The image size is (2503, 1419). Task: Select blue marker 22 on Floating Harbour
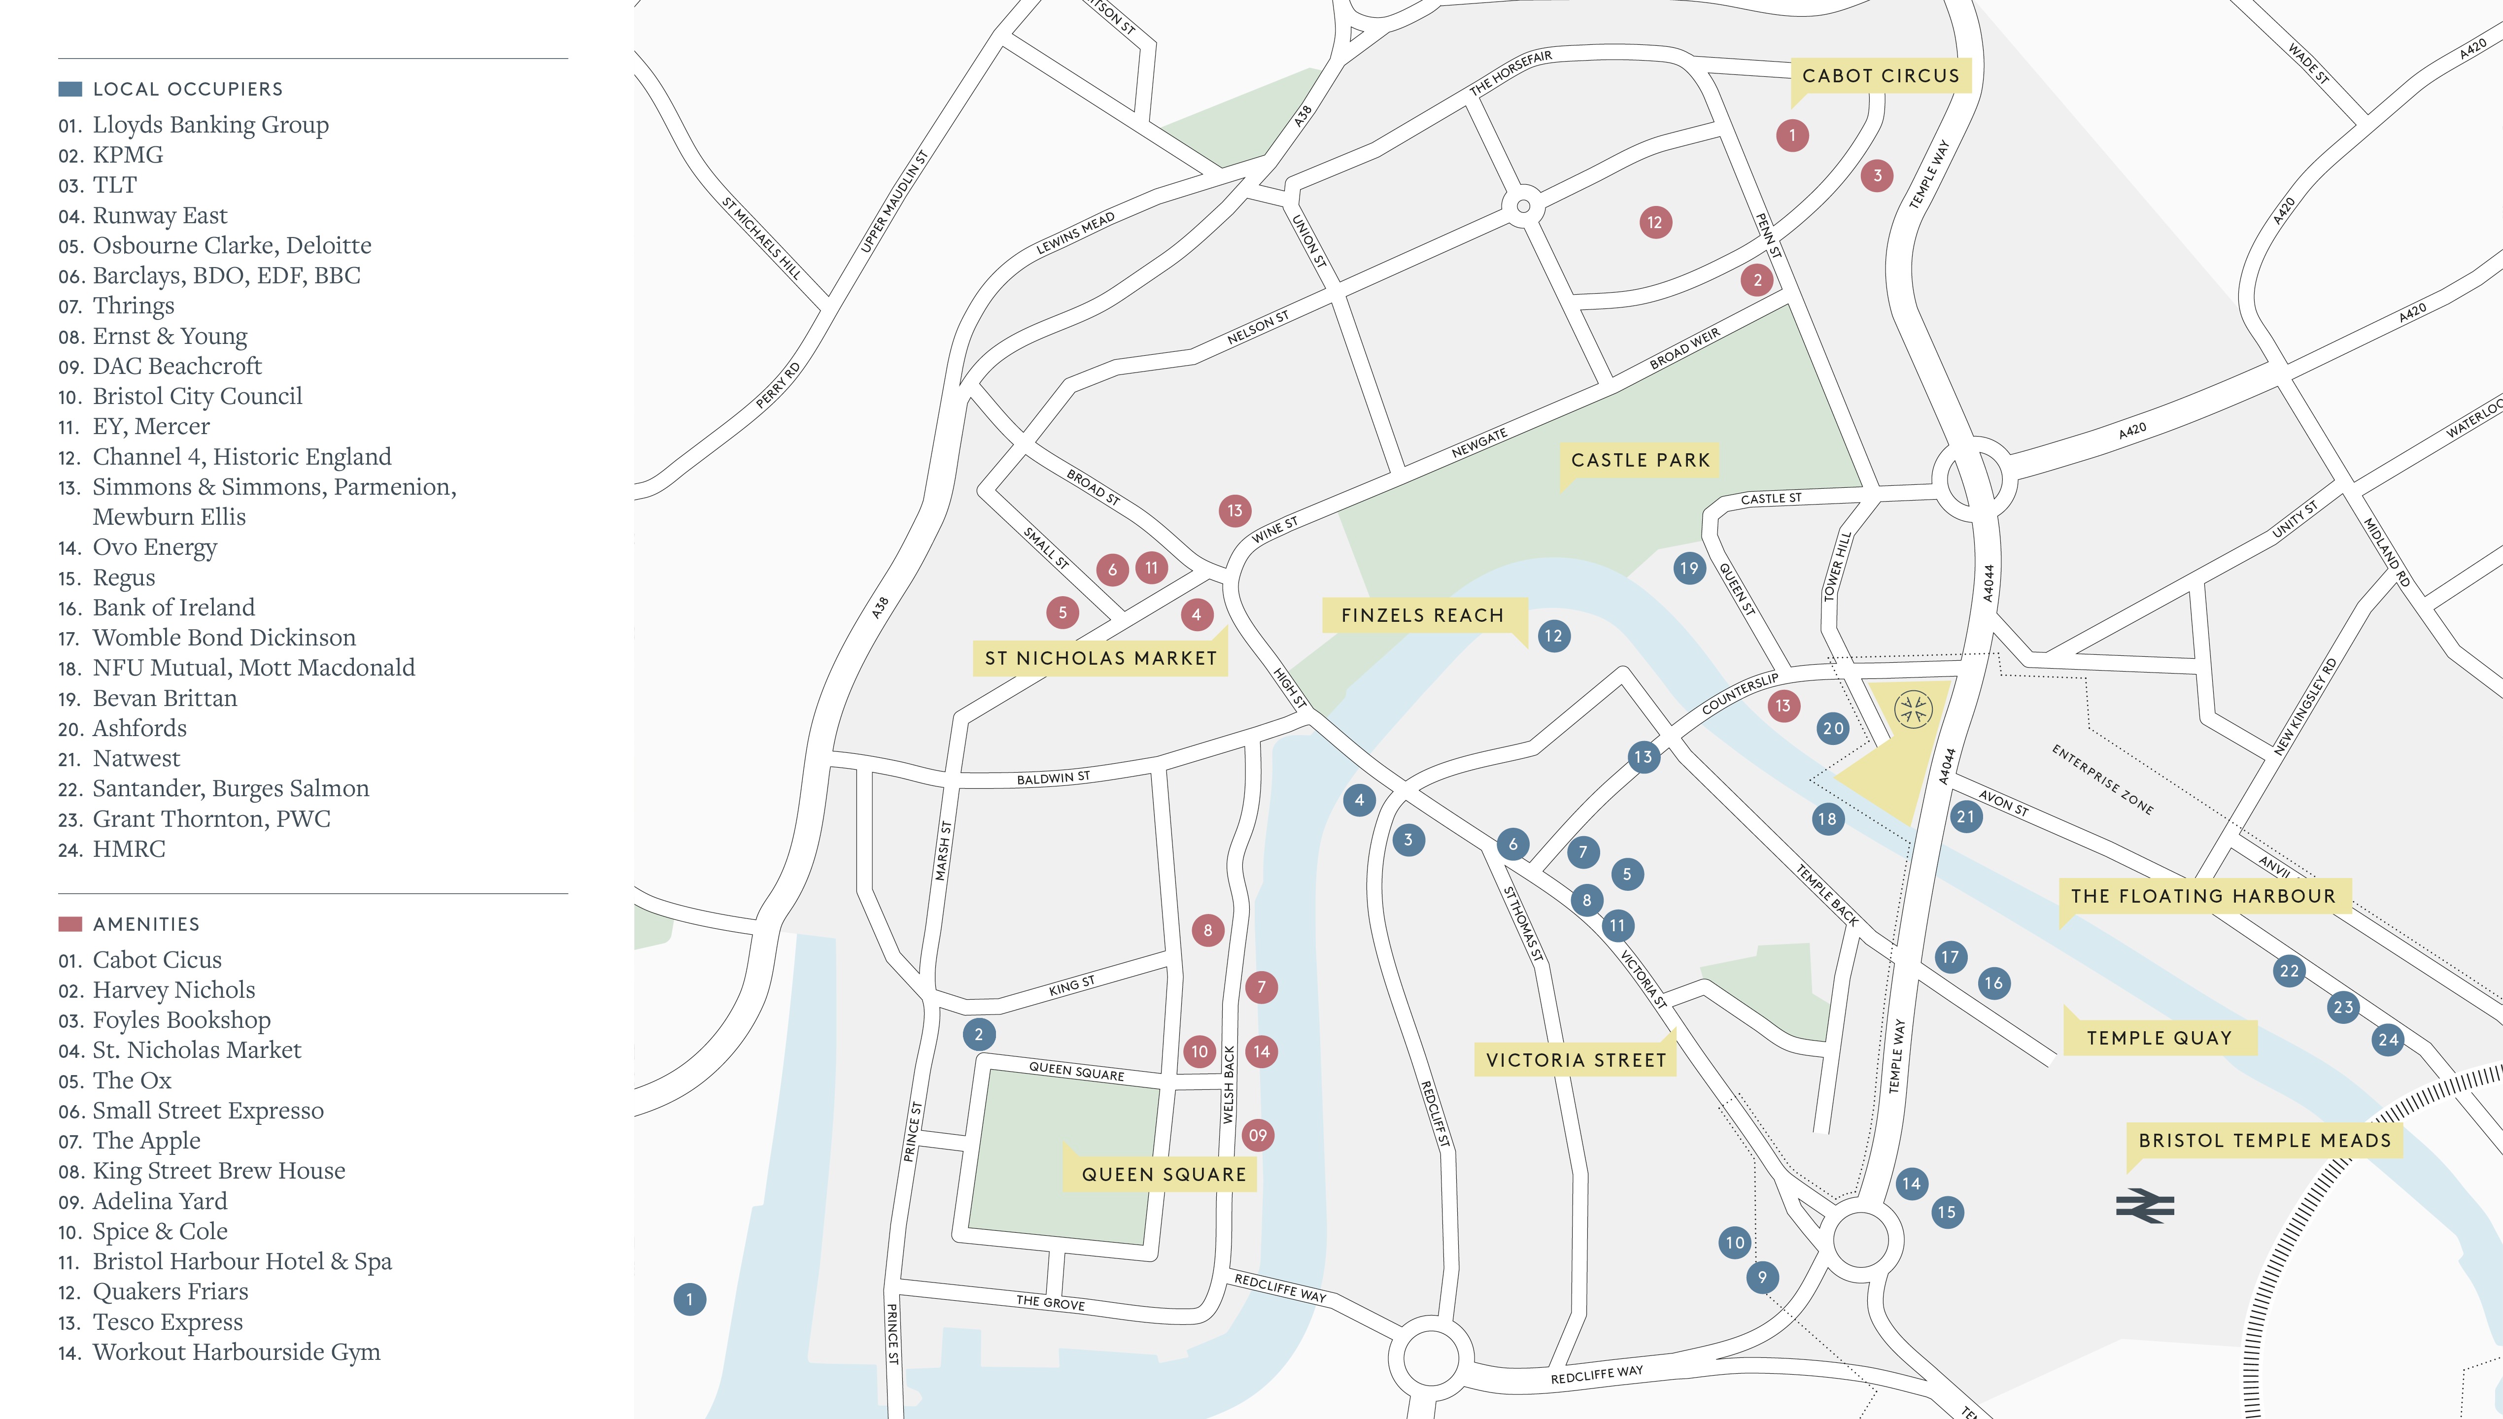(2289, 971)
